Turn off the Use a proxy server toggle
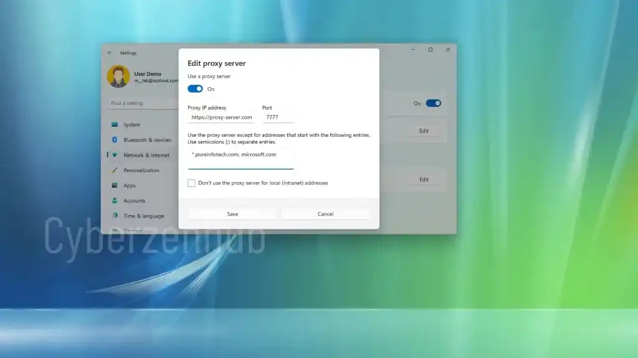Viewport: 638px width, 358px height. [195, 89]
